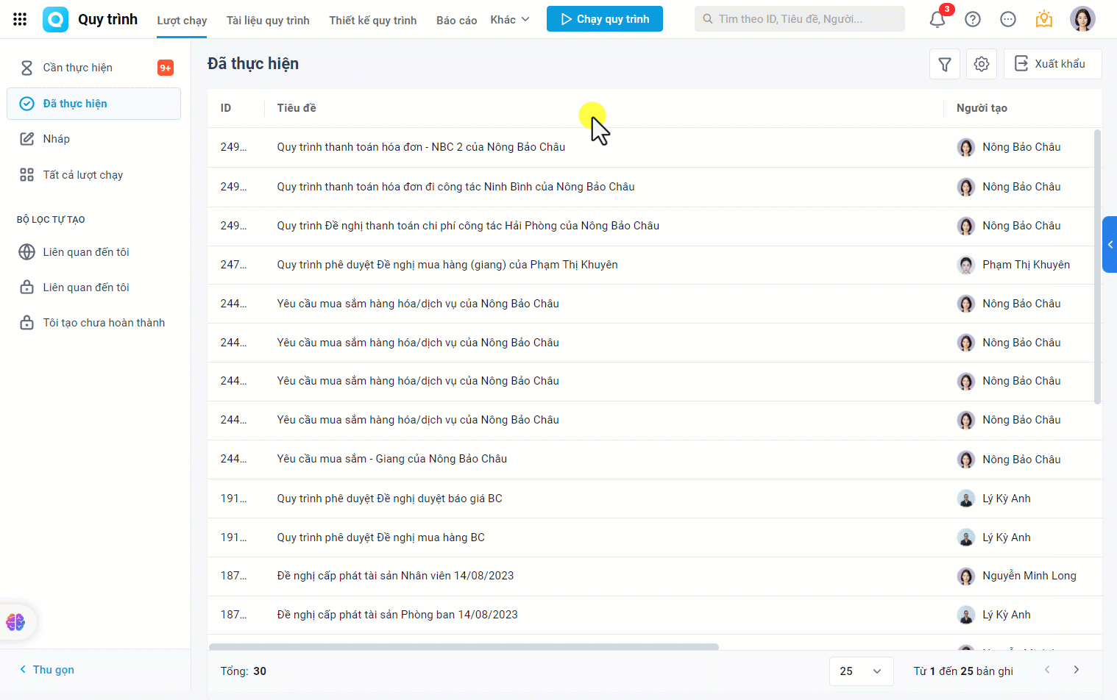Open Liên quan đến tôi filter with globe icon
1117x700 pixels.
pos(93,252)
